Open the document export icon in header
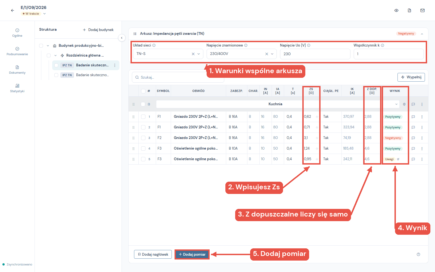Screen dimensions: 435x272 coord(409,10)
